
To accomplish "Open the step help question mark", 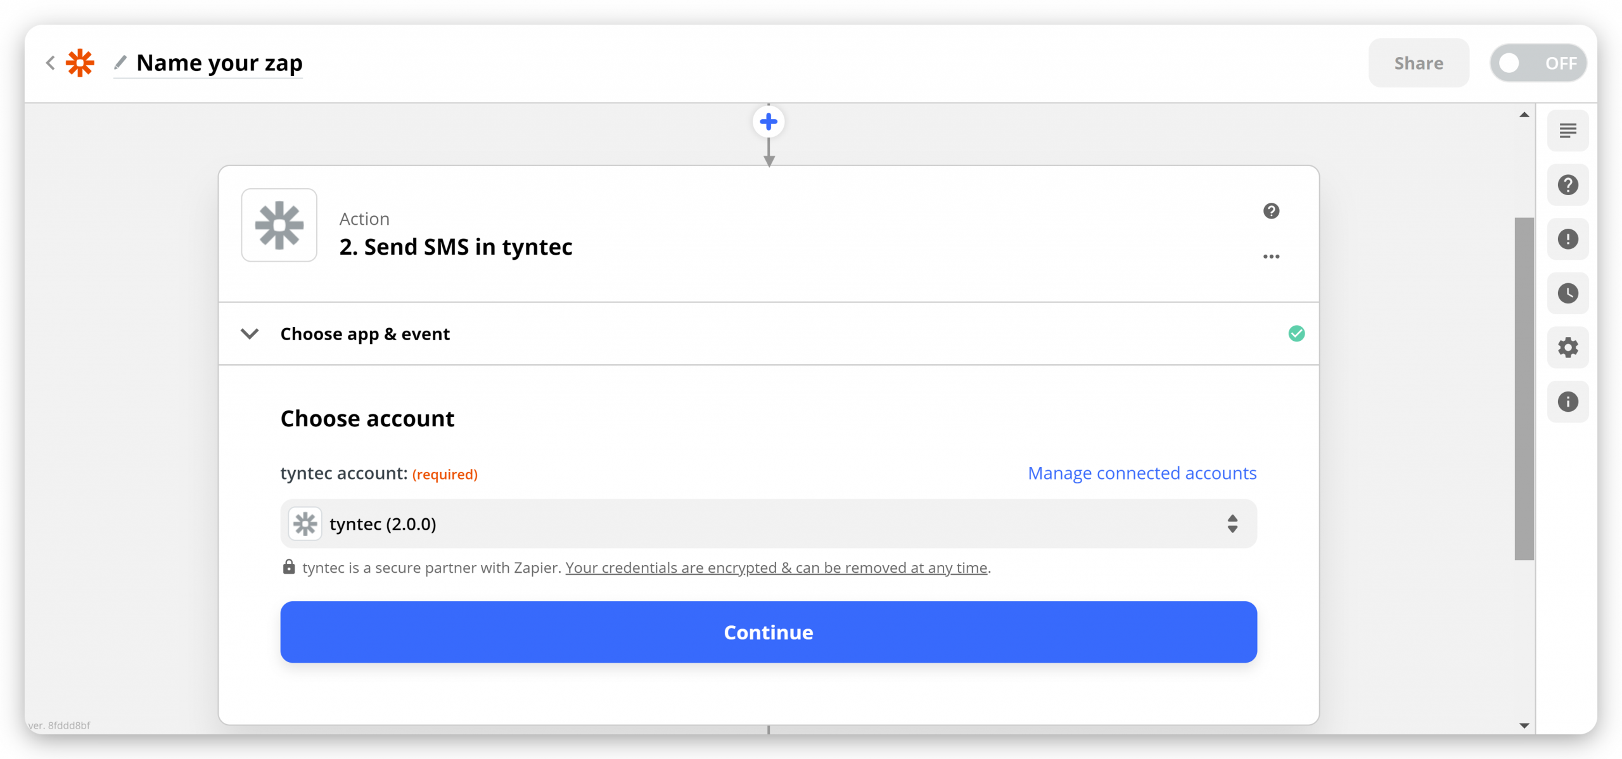I will point(1271,211).
